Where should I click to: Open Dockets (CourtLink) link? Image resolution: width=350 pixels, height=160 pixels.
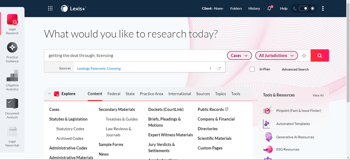tap(166, 109)
